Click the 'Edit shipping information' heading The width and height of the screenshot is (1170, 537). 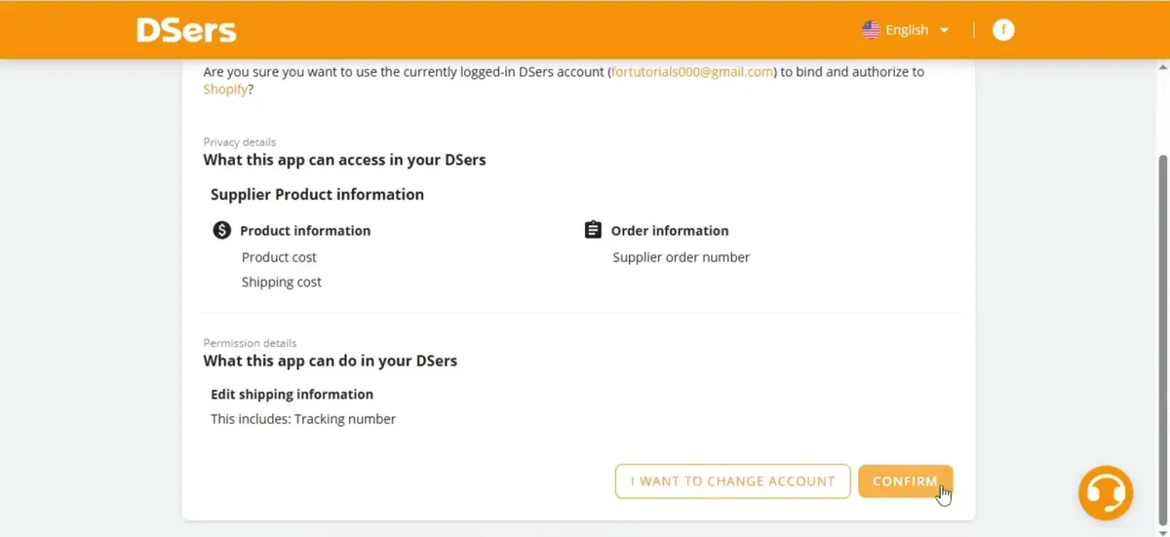point(292,394)
